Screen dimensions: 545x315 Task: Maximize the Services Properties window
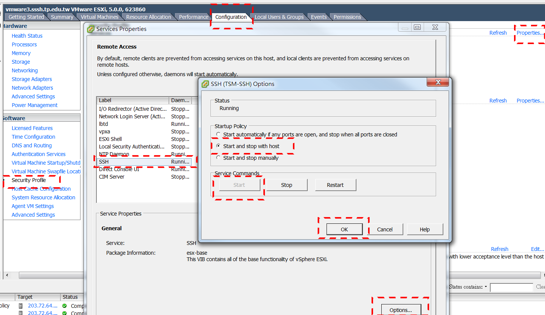(417, 27)
